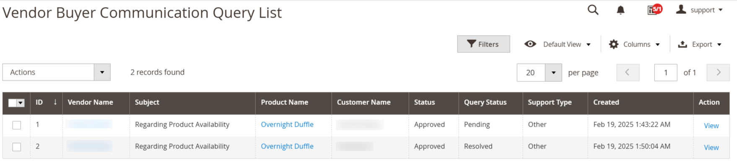This screenshot has height=164, width=737.
Task: Click the support user account icon
Action: click(681, 10)
